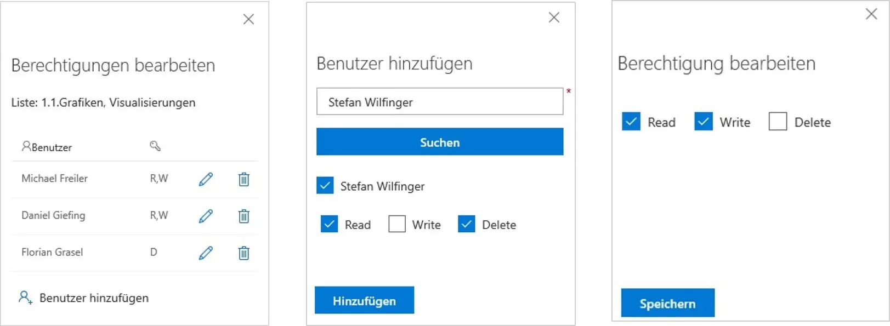Open the Benutzer hinzufügen link

(x=94, y=298)
